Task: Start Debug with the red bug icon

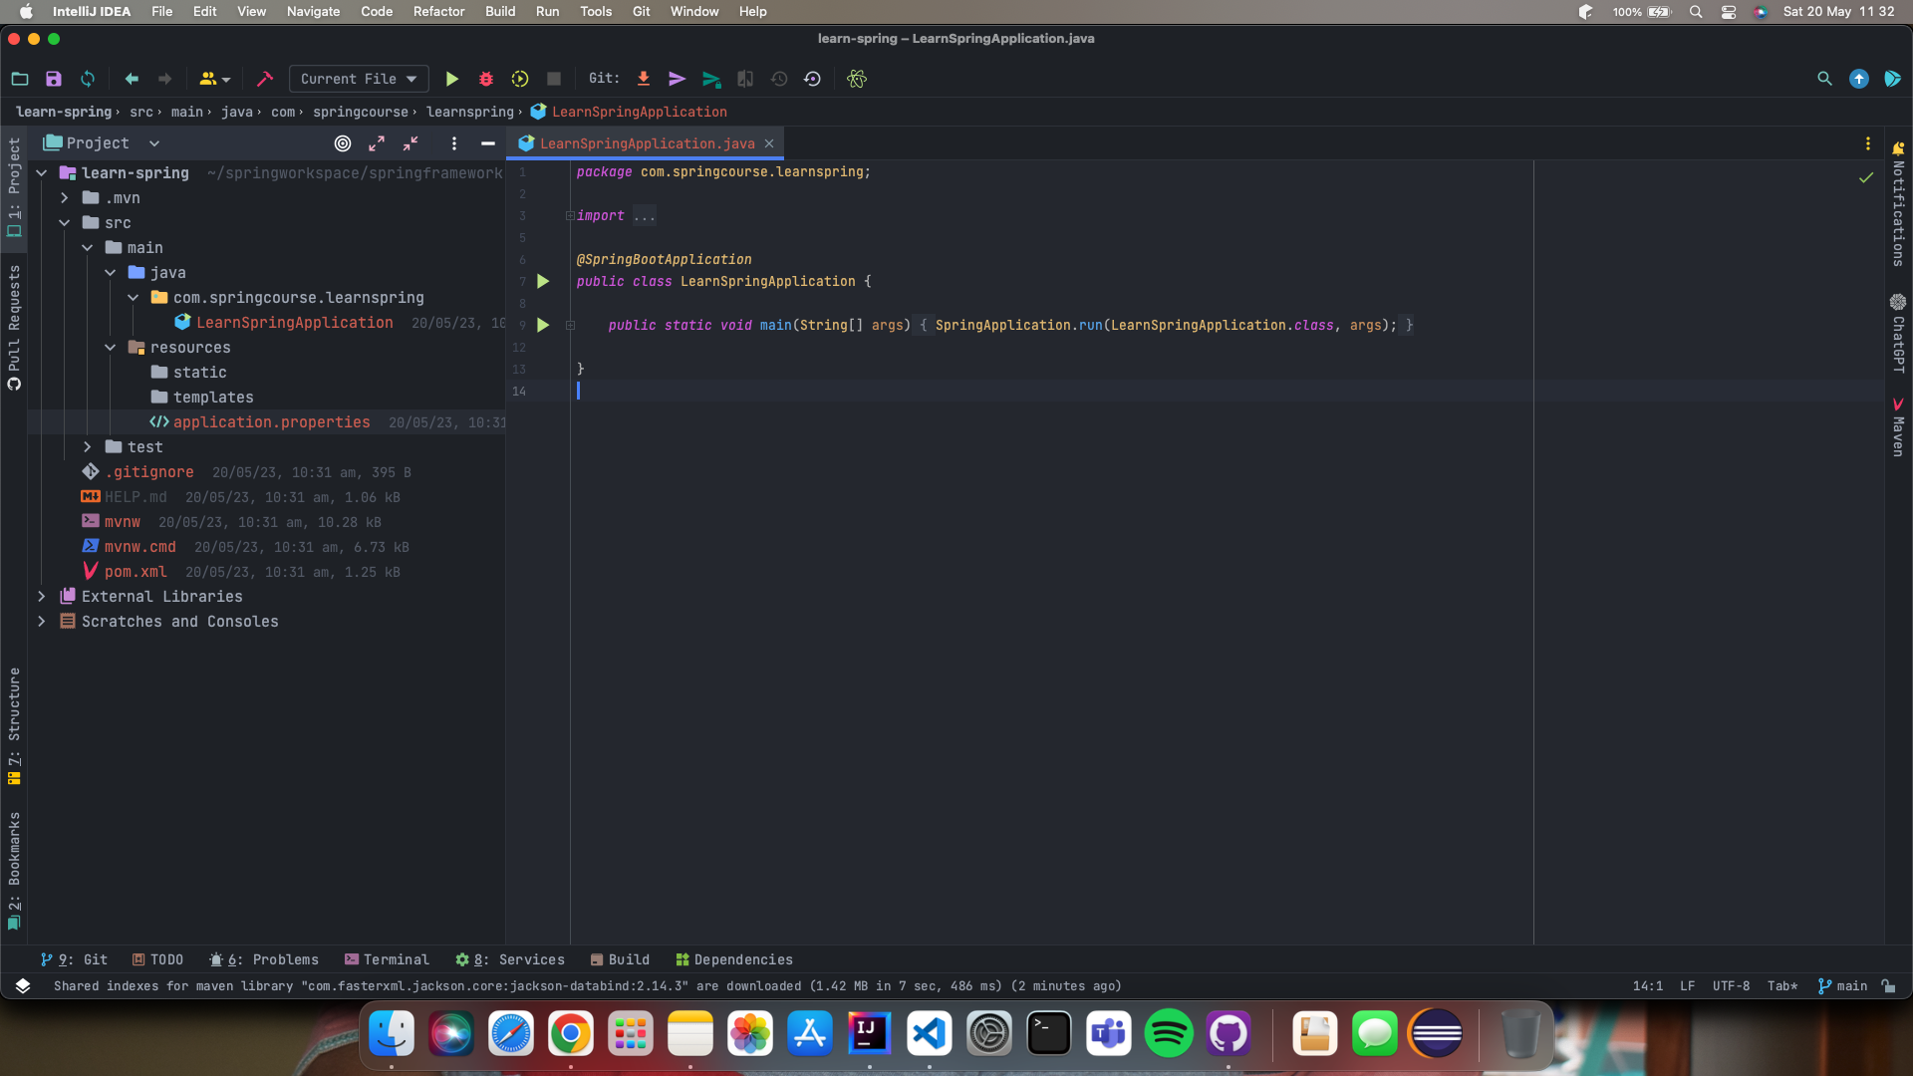Action: [x=486, y=79]
